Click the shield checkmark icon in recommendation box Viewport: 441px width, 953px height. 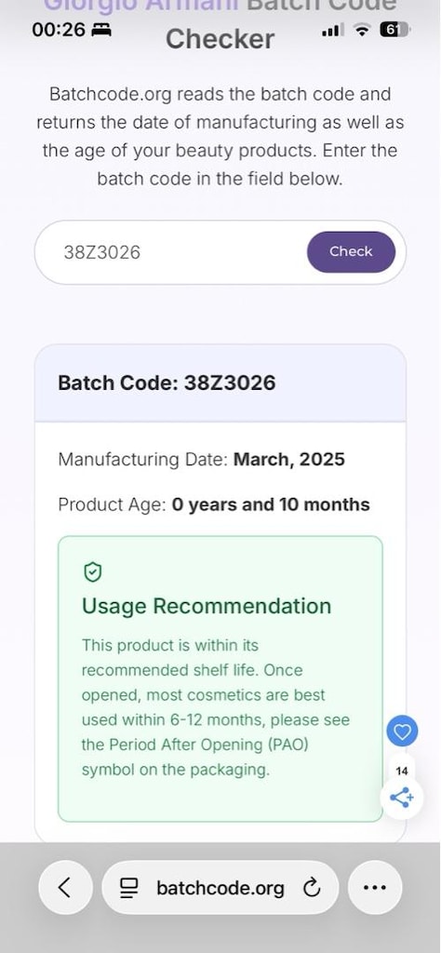pyautogui.click(x=92, y=572)
